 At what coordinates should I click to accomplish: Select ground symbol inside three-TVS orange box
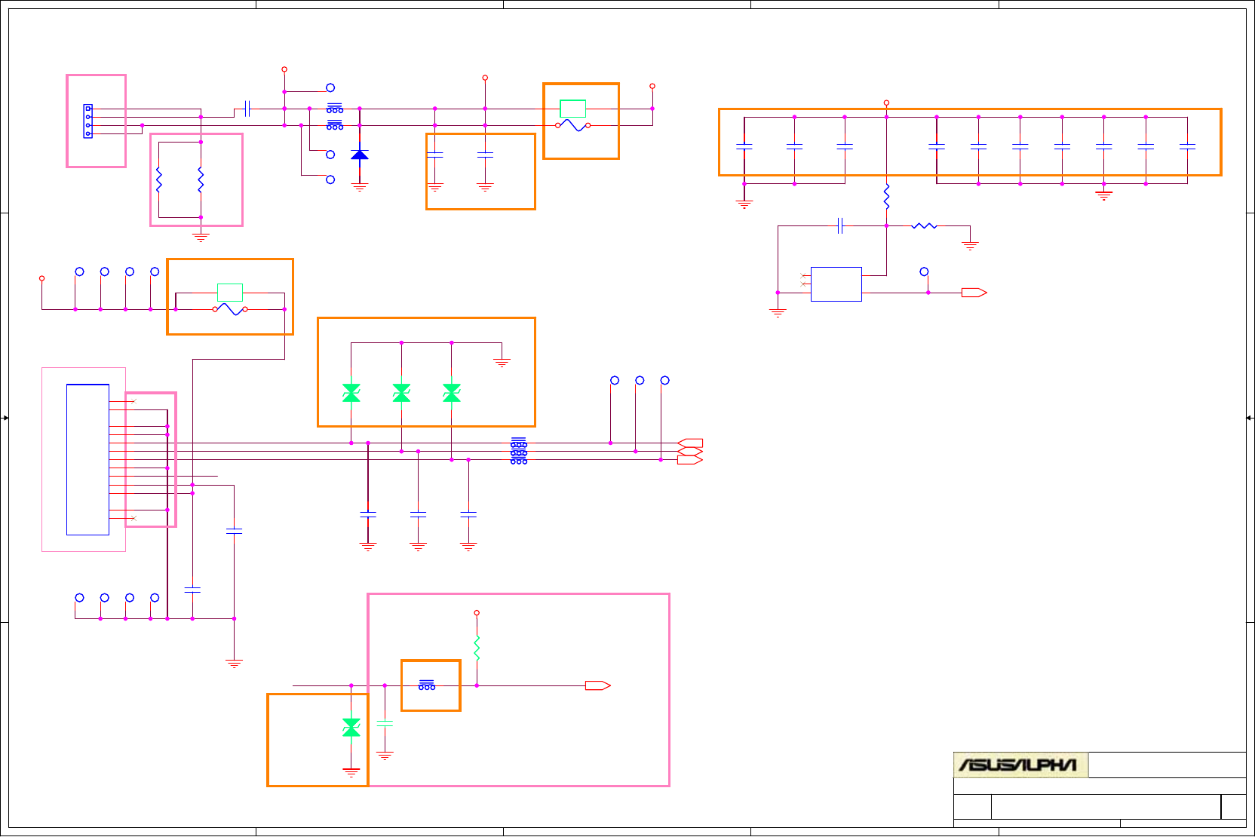502,363
